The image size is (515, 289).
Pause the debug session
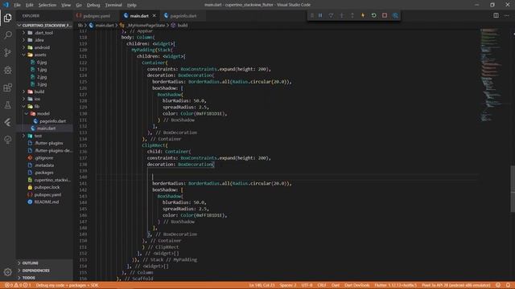pyautogui.click(x=320, y=15)
